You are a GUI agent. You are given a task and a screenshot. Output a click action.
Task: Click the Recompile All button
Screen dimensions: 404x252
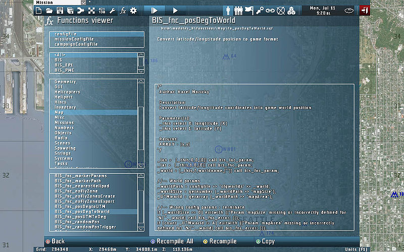(172, 241)
